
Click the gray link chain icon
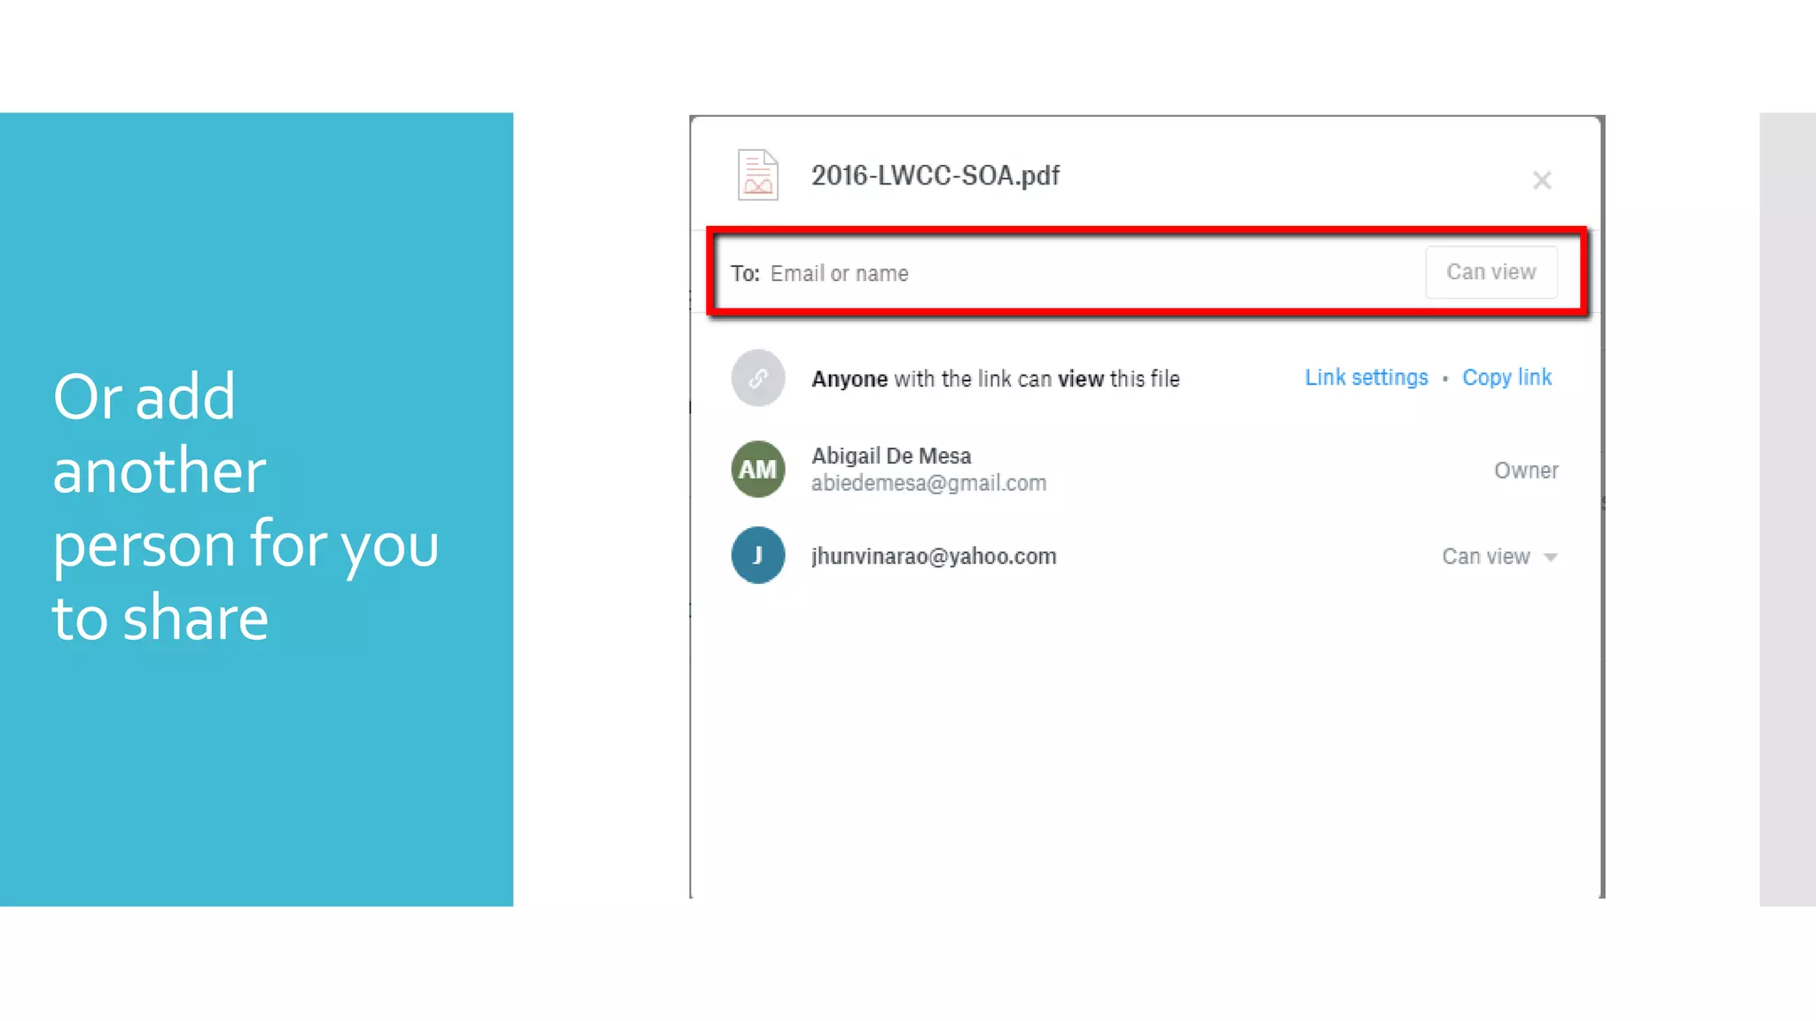point(757,378)
